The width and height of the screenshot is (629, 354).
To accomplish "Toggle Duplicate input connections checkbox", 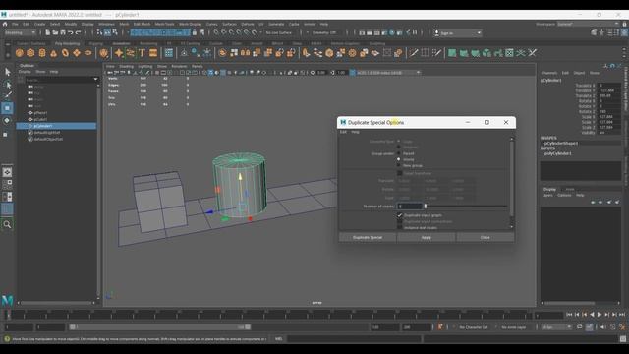I will click(x=400, y=221).
